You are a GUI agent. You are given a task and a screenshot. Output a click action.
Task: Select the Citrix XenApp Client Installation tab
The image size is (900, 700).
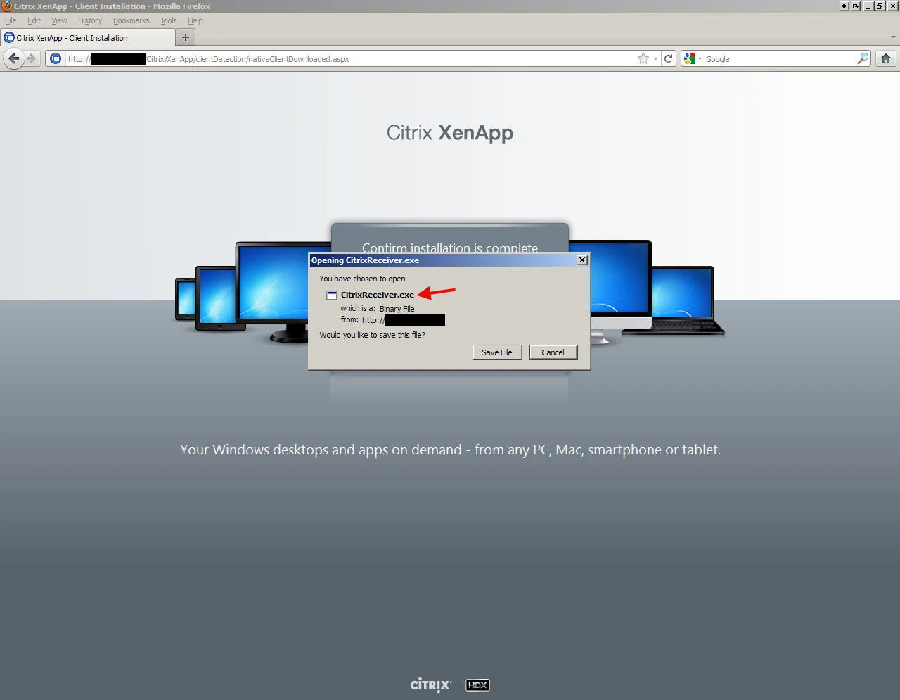pyautogui.click(x=88, y=38)
